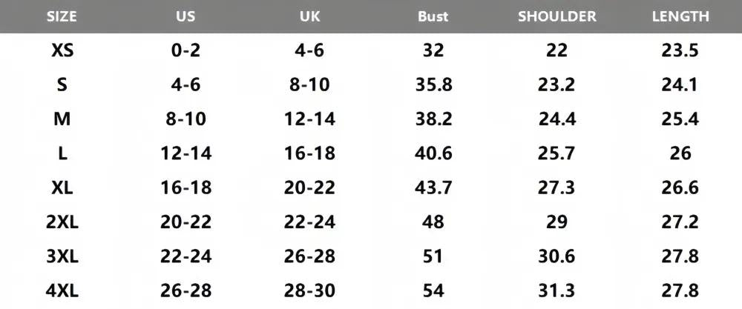
Task: Click the 2XL size label
Action: pyautogui.click(x=62, y=222)
